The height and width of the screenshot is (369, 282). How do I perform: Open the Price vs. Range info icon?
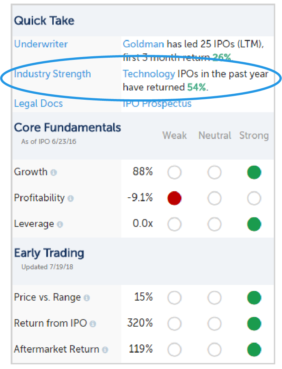[x=87, y=298]
